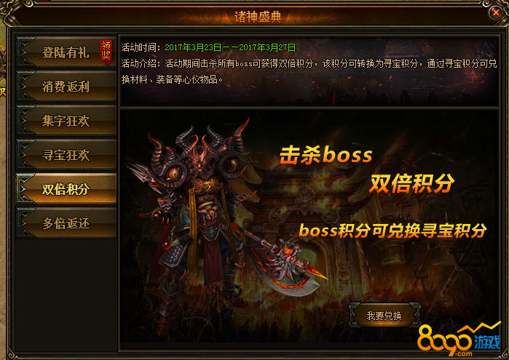Open the 寻宝狂欢 tab

click(x=66, y=155)
